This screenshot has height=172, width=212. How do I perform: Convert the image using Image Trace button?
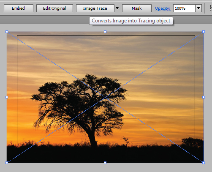point(95,8)
